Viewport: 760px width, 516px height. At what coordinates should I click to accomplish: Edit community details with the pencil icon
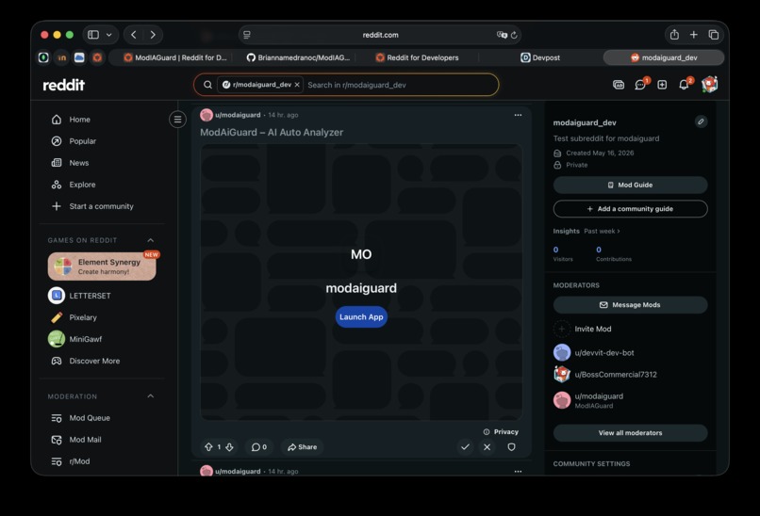[701, 121]
